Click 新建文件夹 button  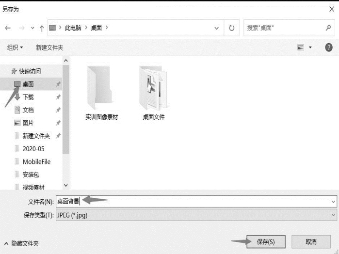[49, 48]
